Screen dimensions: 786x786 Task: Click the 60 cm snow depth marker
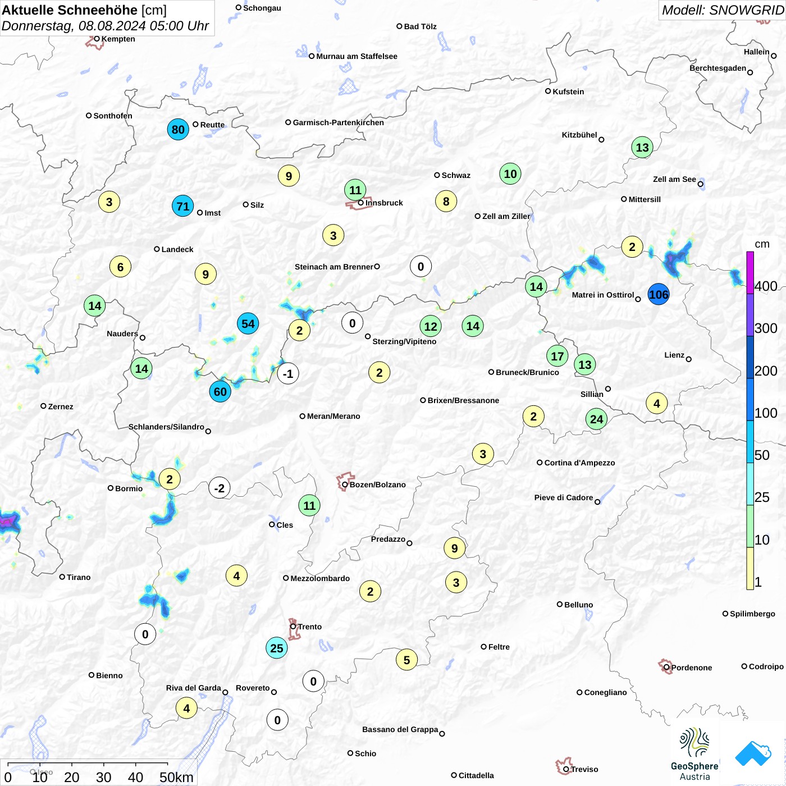tap(220, 391)
